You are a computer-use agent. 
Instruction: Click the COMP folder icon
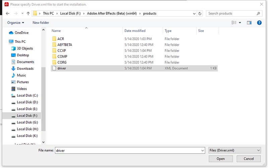point(54,56)
